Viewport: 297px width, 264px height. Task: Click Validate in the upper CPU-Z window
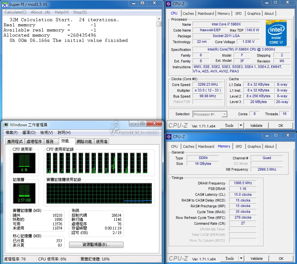click(256, 125)
